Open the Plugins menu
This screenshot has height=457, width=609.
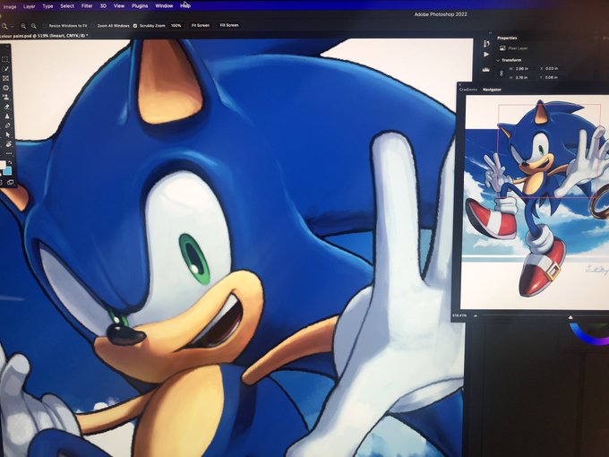[x=140, y=6]
